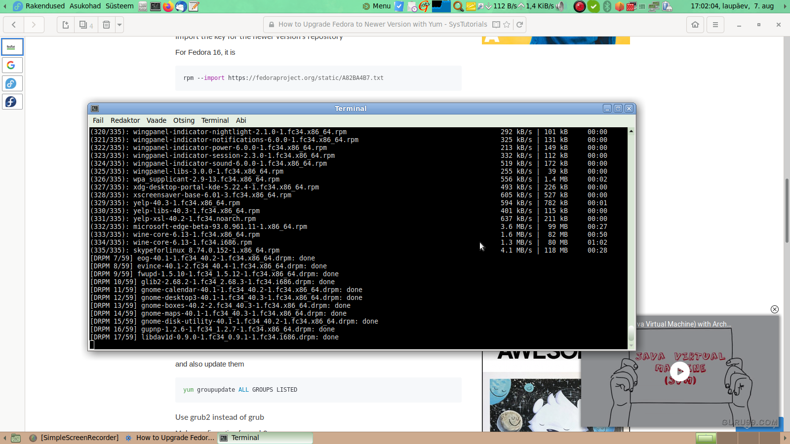Launch Thunderbird from the top panel
Viewport: 790px width, 444px height.
pos(181,6)
